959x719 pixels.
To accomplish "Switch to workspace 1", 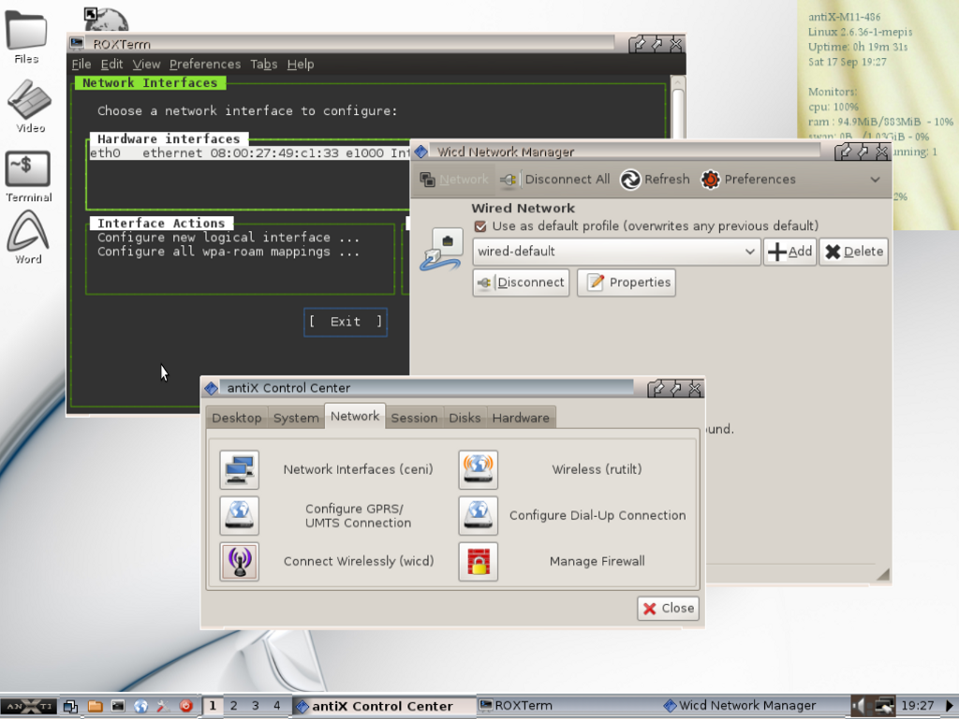I will point(213,706).
